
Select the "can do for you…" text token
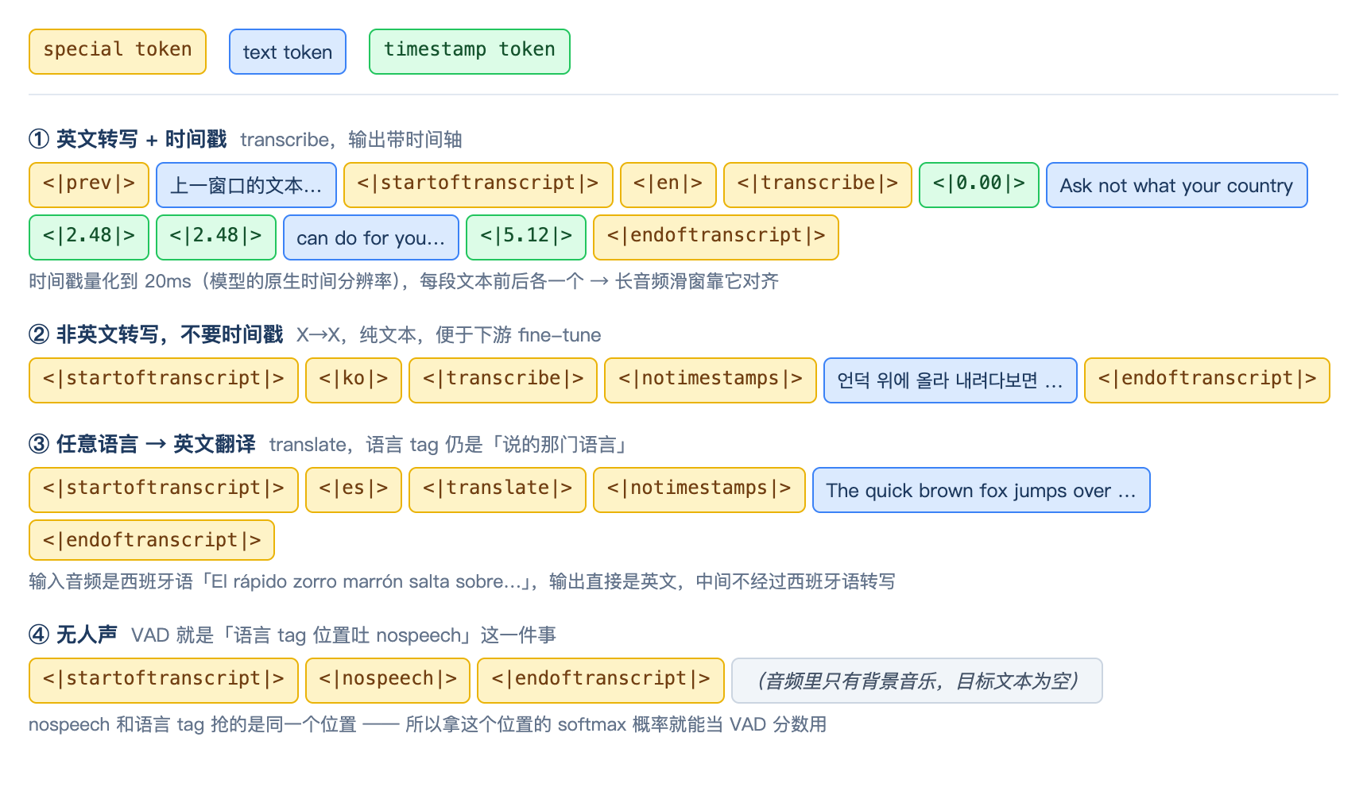[x=371, y=237]
